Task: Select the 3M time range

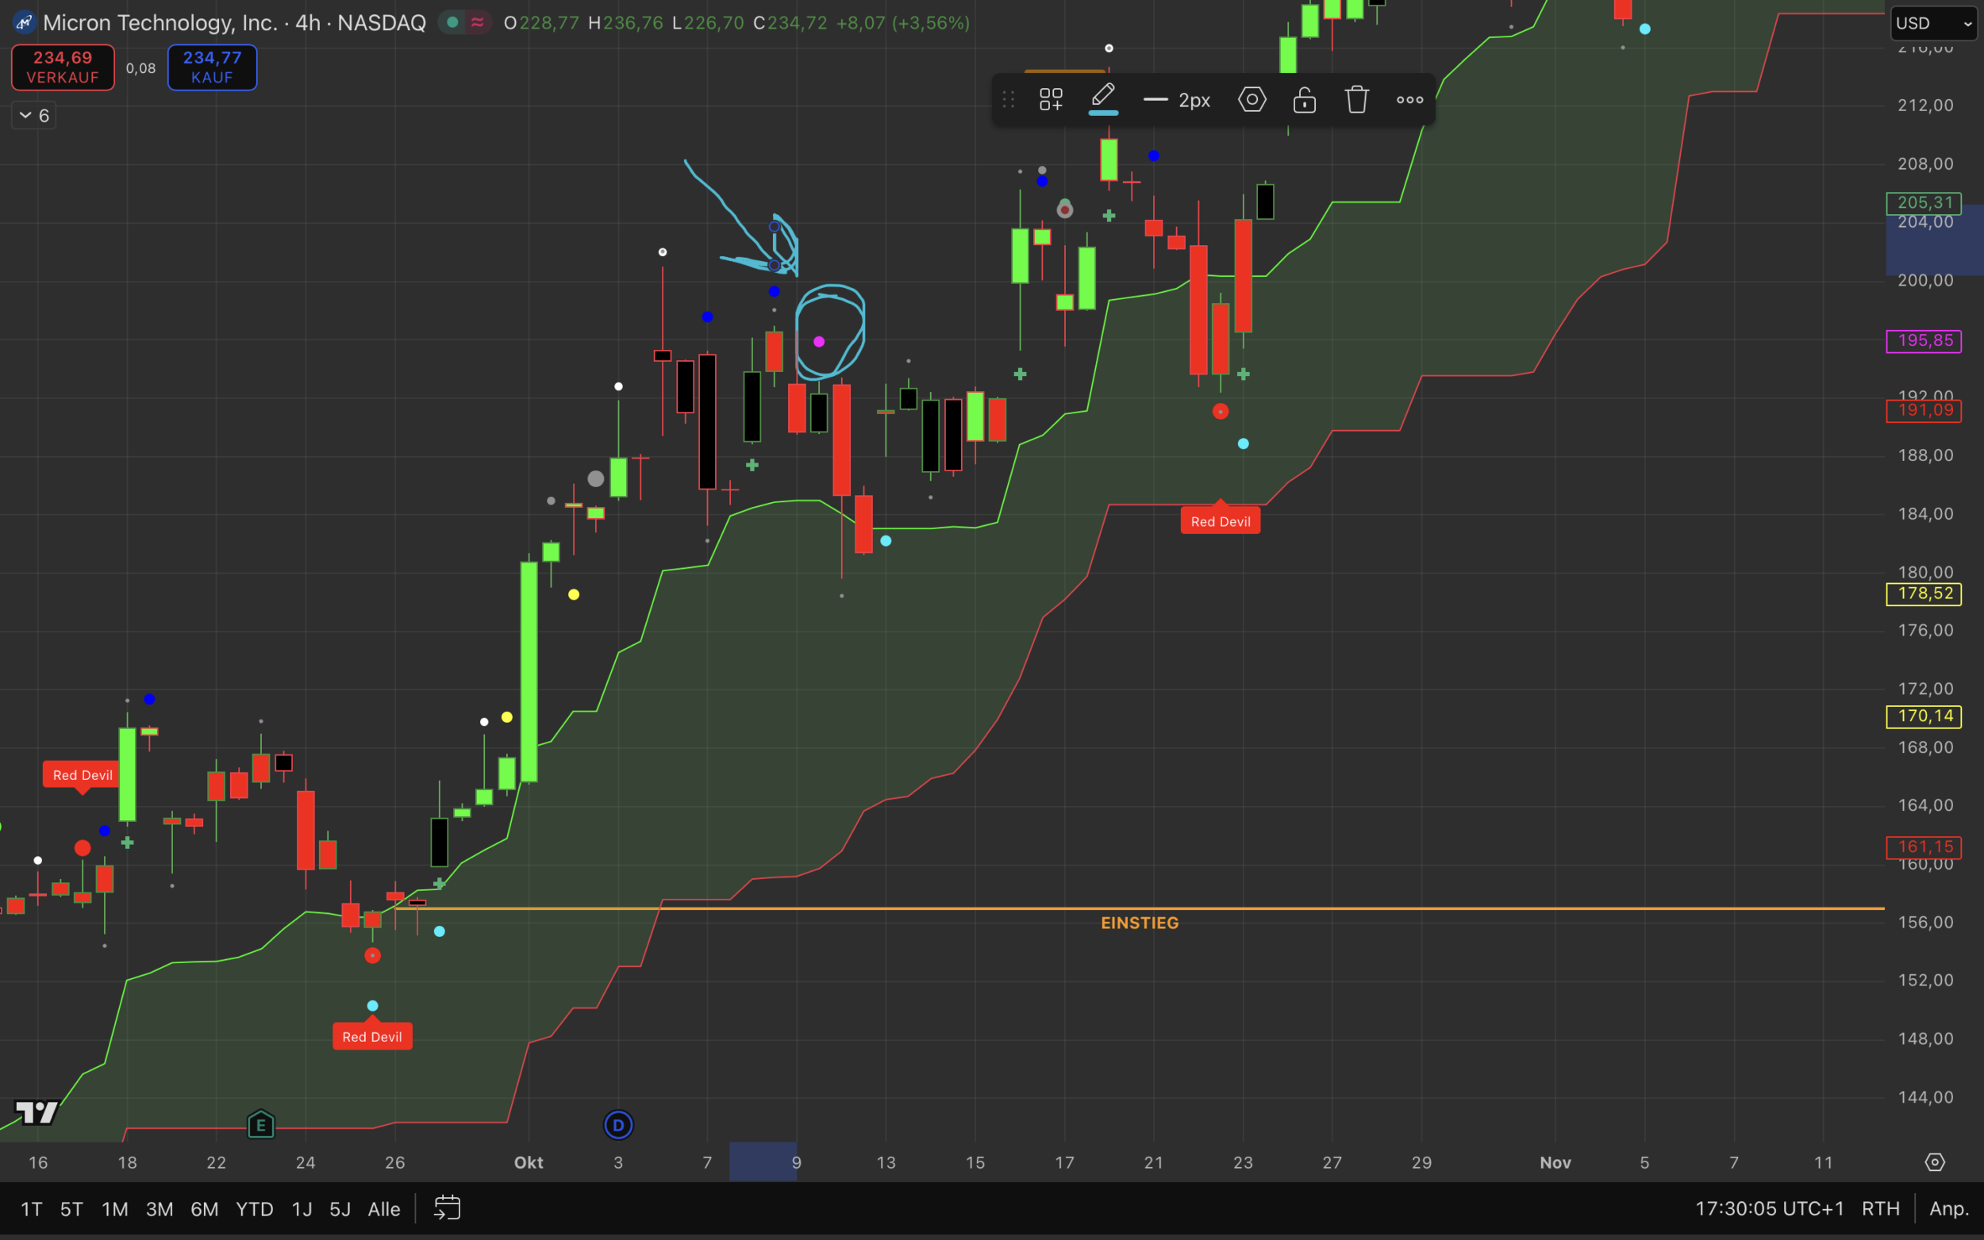Action: click(159, 1209)
